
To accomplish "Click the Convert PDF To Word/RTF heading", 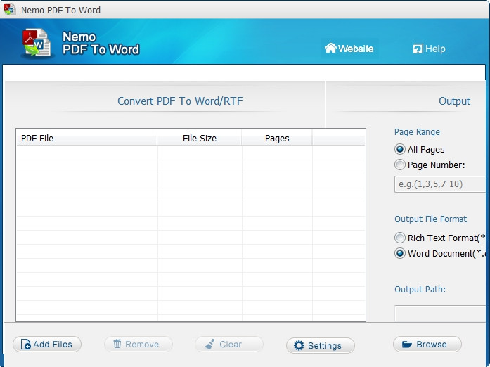I will click(180, 101).
